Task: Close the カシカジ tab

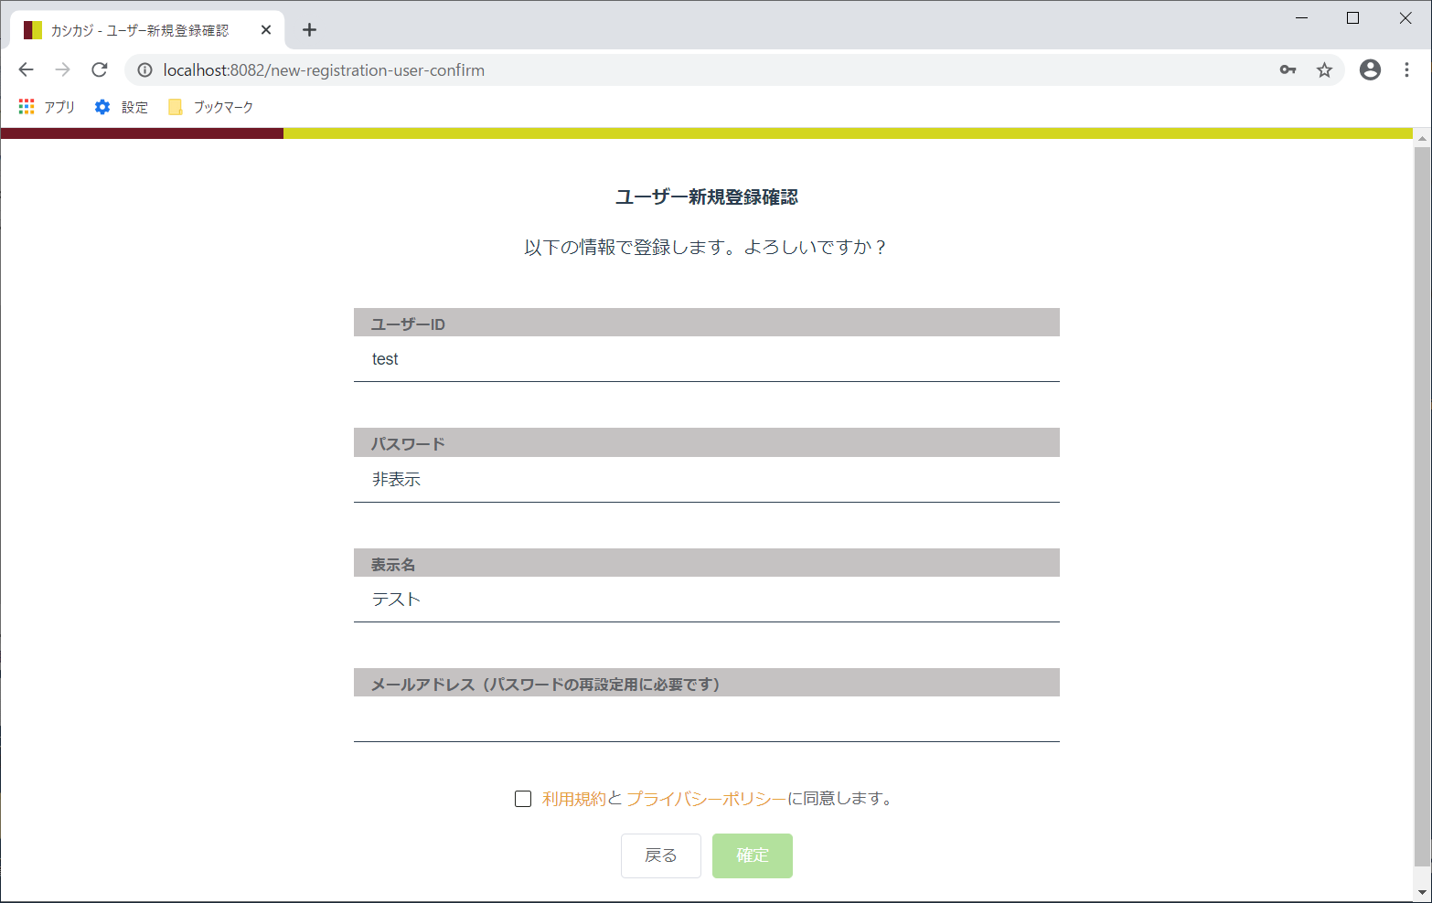Action: click(x=266, y=30)
